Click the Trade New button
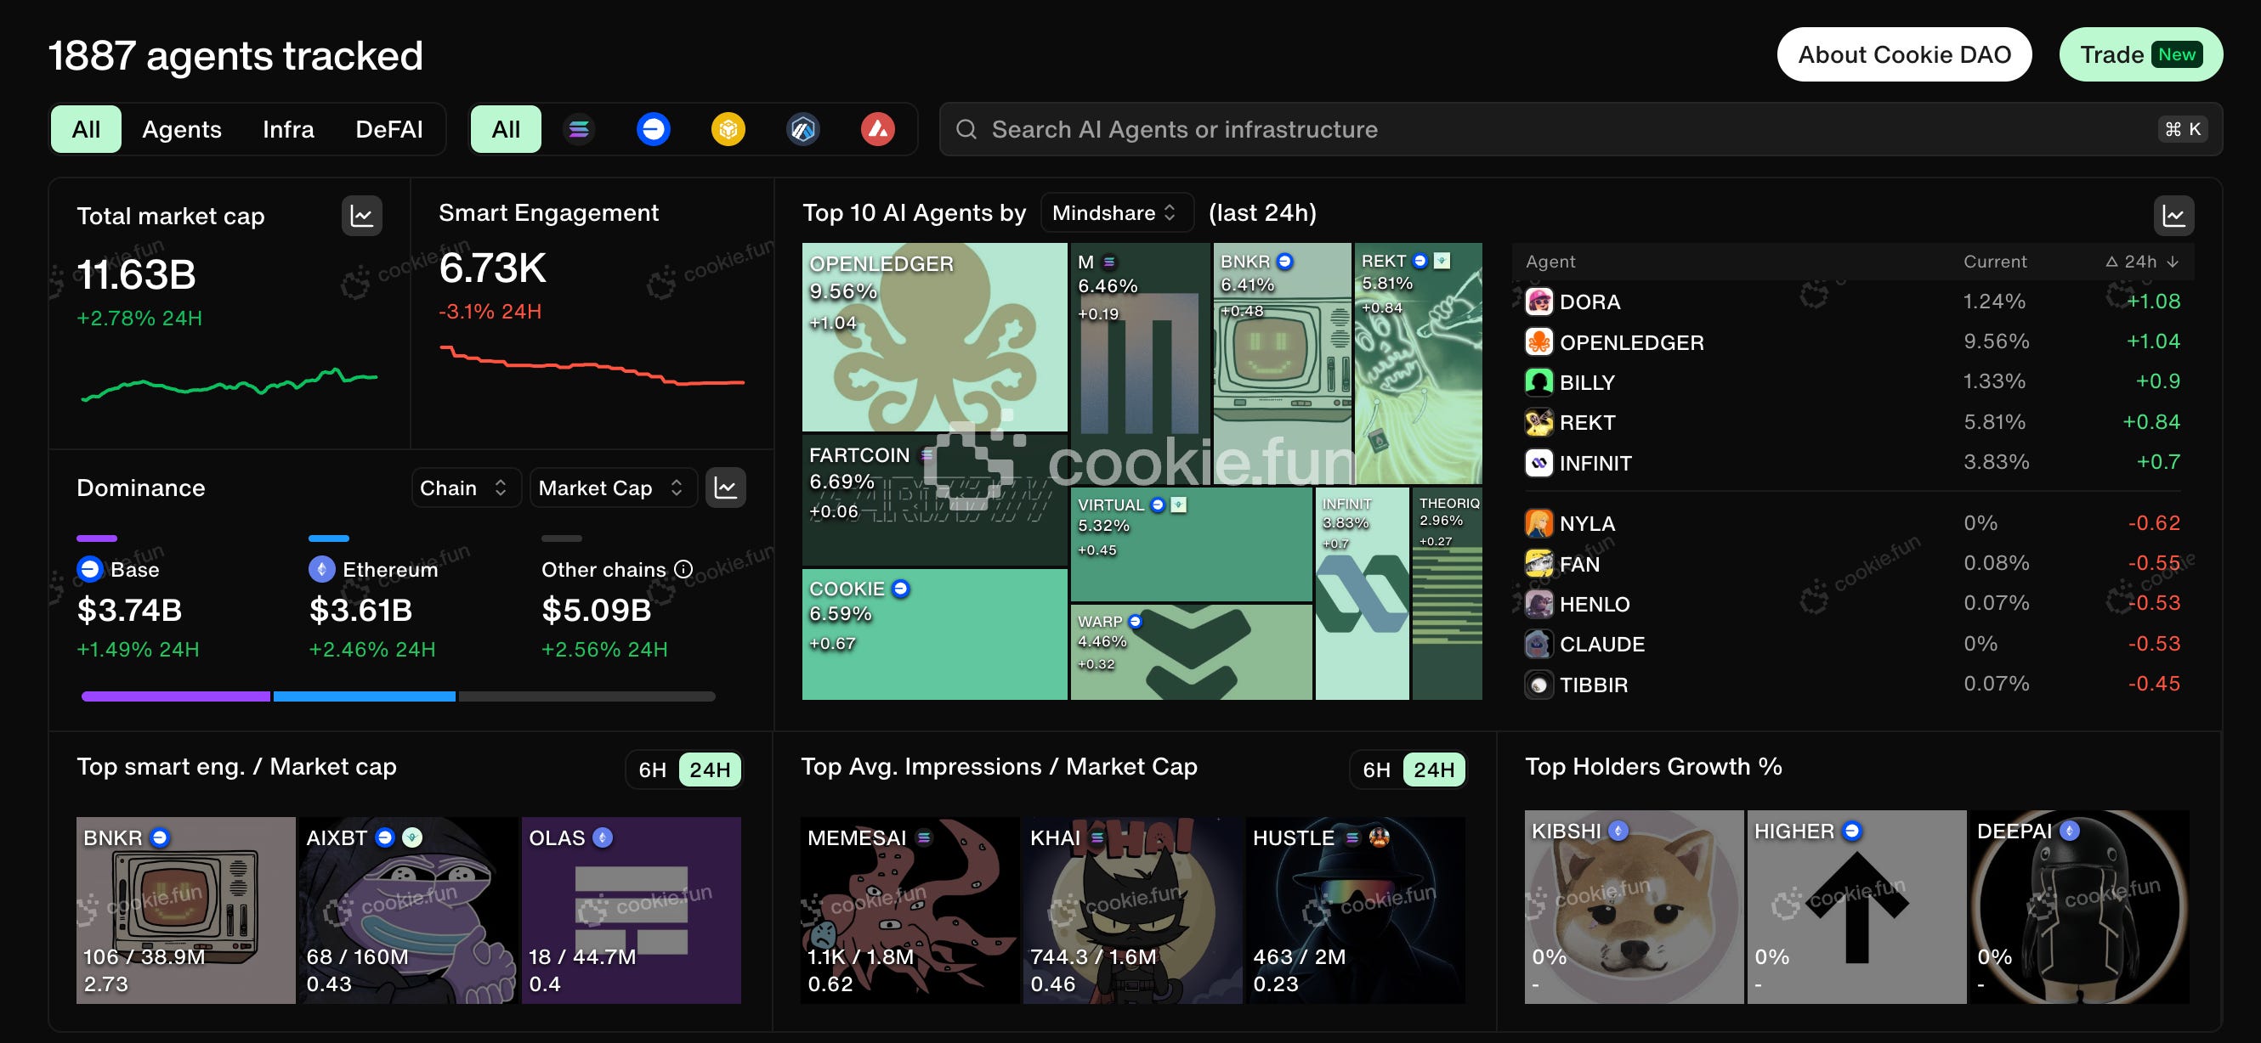The image size is (2261, 1043). point(2140,54)
